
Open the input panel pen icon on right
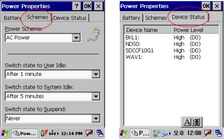point(208,133)
